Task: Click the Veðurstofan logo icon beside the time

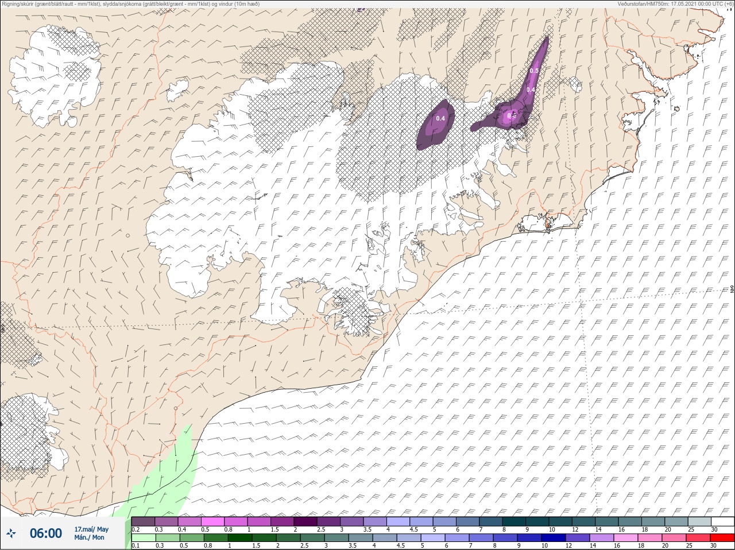Action: tap(10, 533)
